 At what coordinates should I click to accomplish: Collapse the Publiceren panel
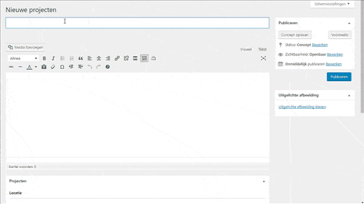coord(349,23)
